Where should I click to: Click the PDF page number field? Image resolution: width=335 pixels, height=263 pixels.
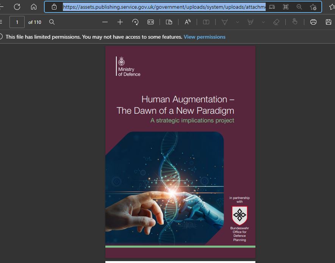[17, 22]
